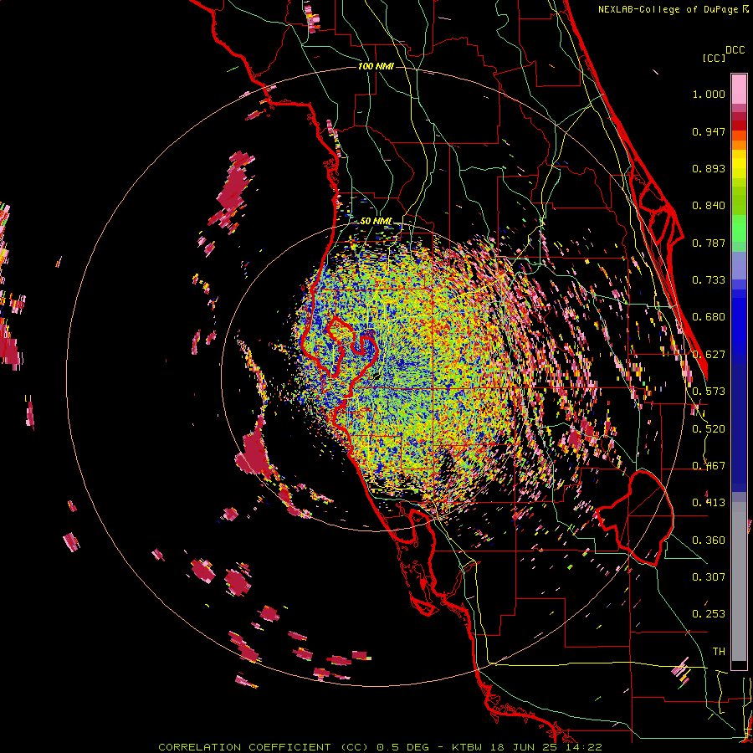Click the 0.733 legend value
The height and width of the screenshot is (753, 753).
click(x=709, y=280)
